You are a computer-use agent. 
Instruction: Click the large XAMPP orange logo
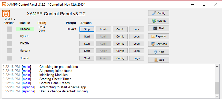click(x=6, y=14)
